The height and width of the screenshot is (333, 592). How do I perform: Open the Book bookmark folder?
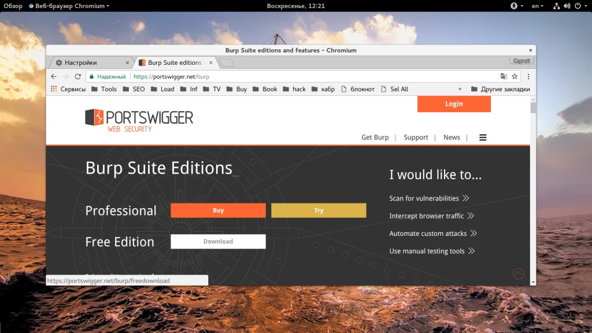click(x=265, y=89)
